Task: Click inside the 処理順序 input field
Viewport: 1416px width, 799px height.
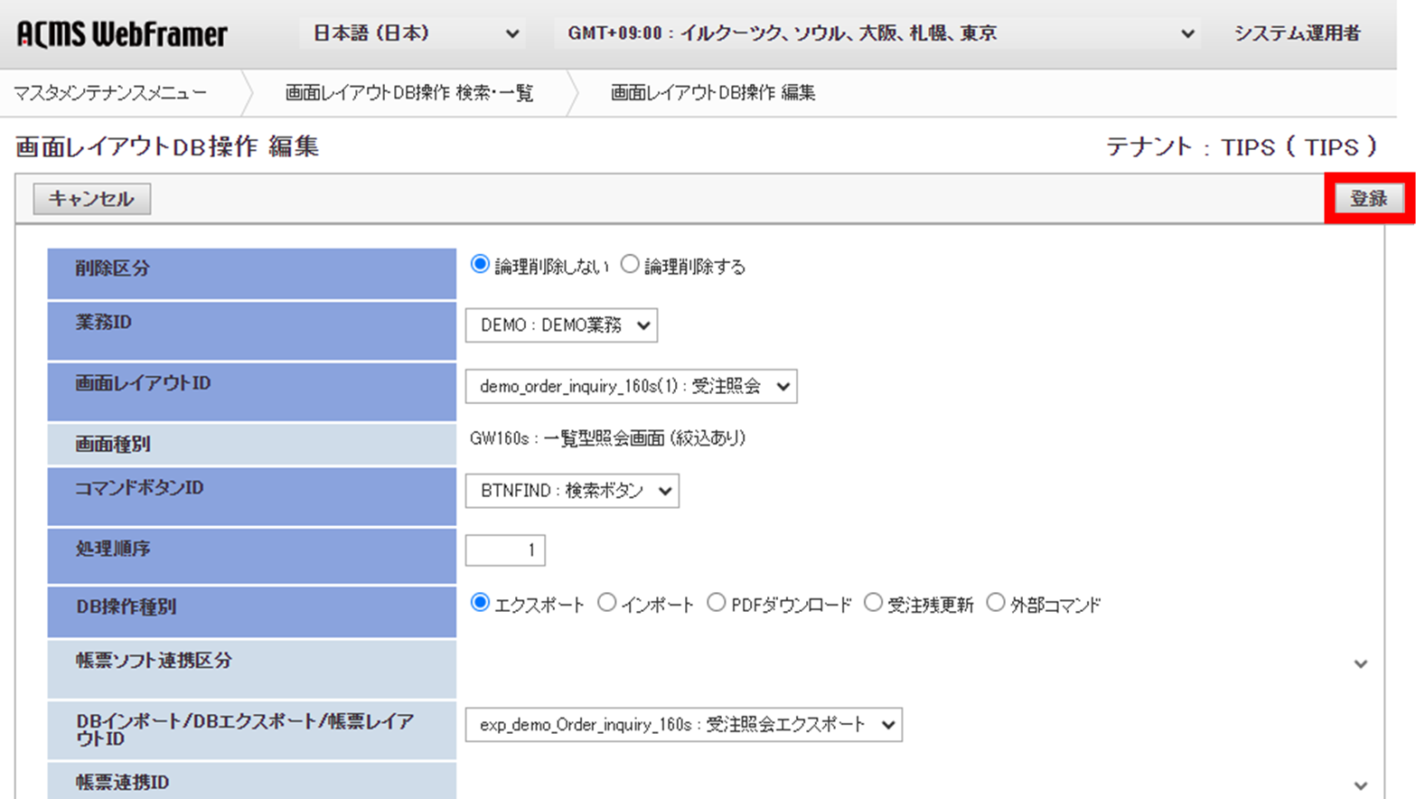Action: pos(504,550)
